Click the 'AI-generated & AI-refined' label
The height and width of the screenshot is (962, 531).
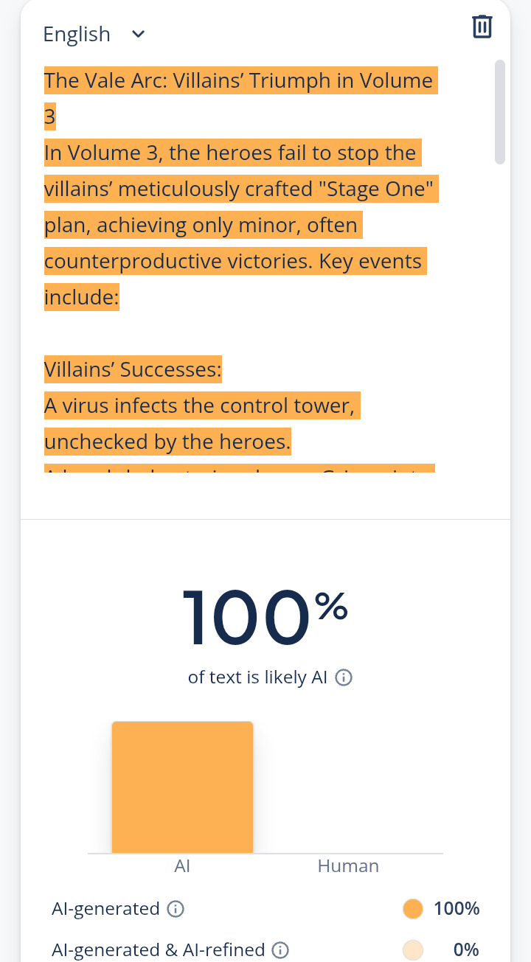[157, 950]
